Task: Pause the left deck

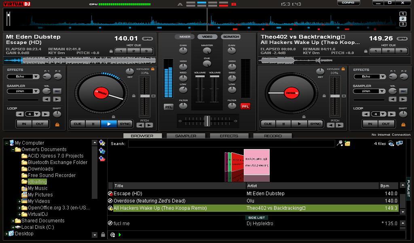Action: (x=93, y=124)
